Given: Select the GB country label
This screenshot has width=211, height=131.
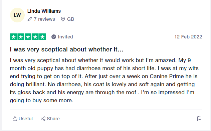Looking at the screenshot, I should tap(70, 19).
